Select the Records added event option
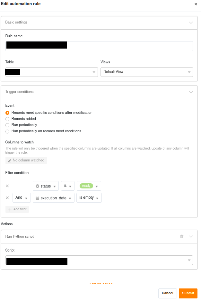Screen dimensions: 201x301 click(x=8, y=119)
